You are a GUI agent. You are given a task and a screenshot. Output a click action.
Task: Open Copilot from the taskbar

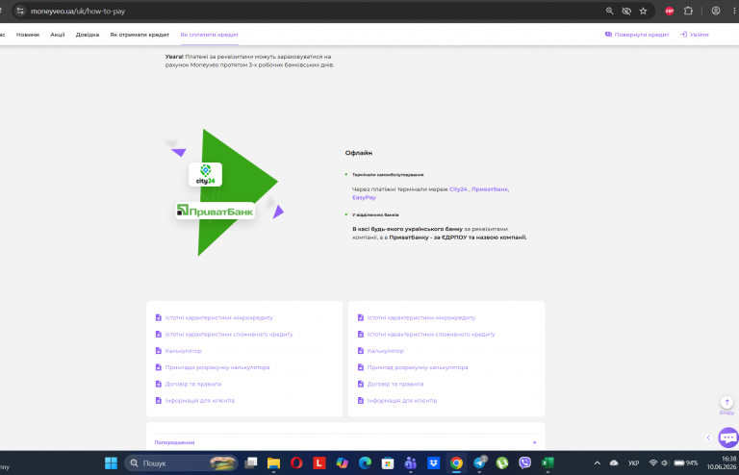coord(343,463)
